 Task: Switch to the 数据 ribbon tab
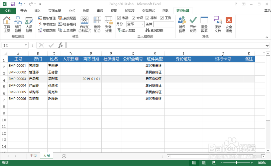(86, 11)
